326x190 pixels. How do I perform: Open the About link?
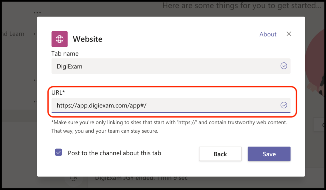point(268,34)
